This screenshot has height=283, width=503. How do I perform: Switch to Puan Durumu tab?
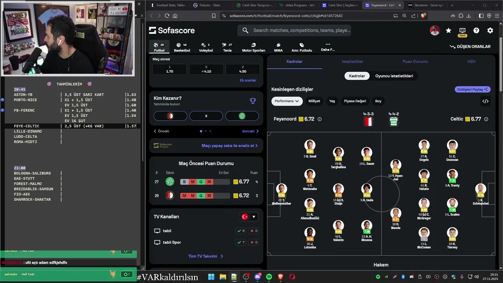[415, 62]
